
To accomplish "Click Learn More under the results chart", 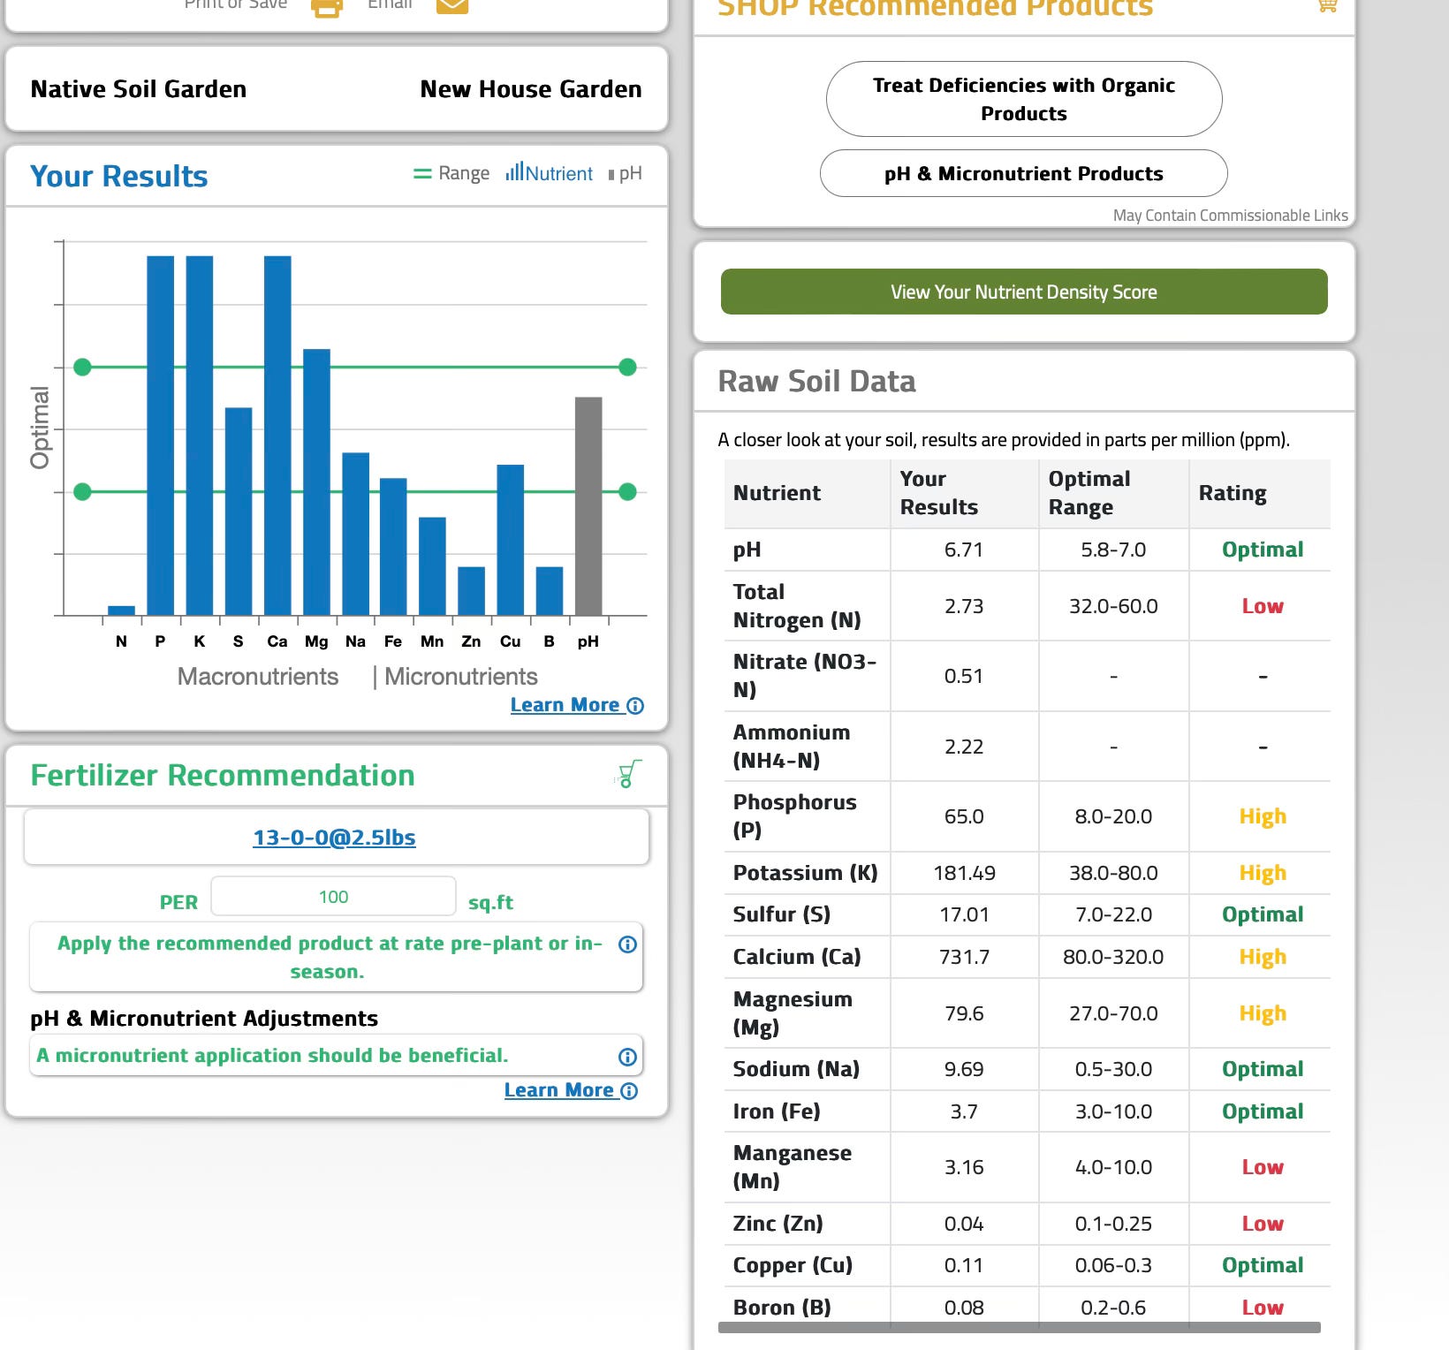I will click(565, 705).
